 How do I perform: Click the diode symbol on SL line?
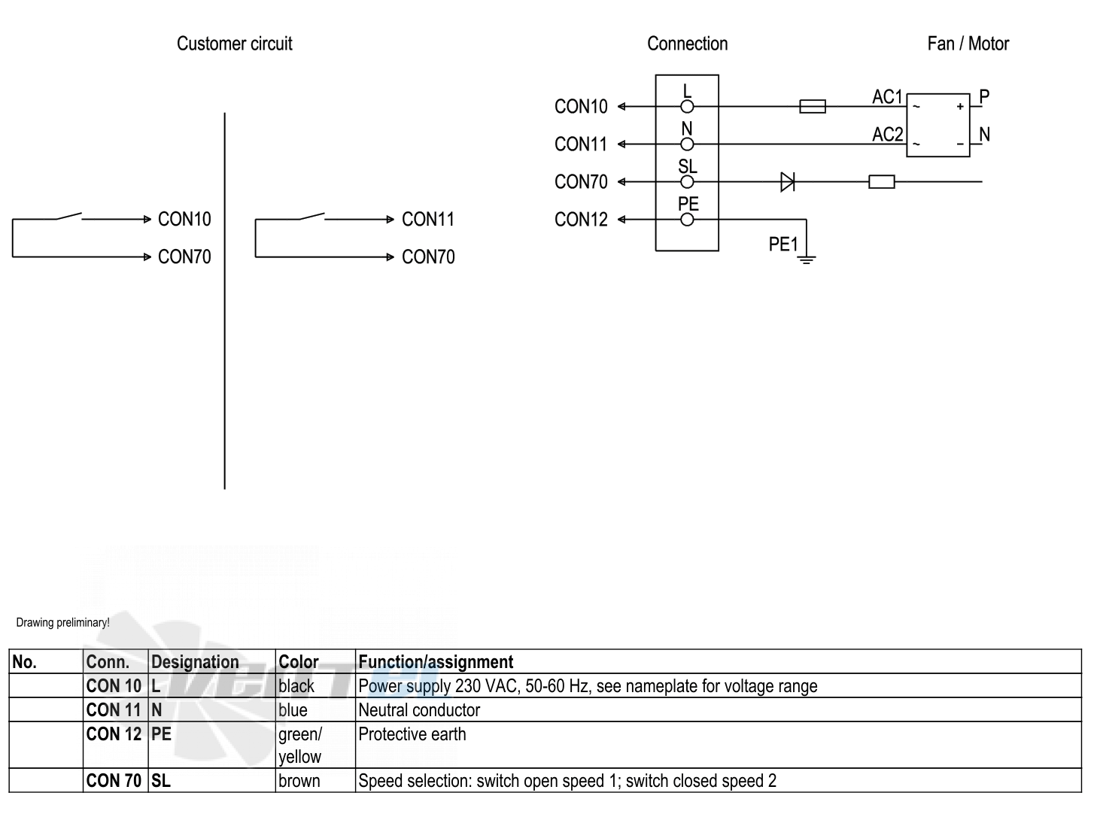(788, 181)
